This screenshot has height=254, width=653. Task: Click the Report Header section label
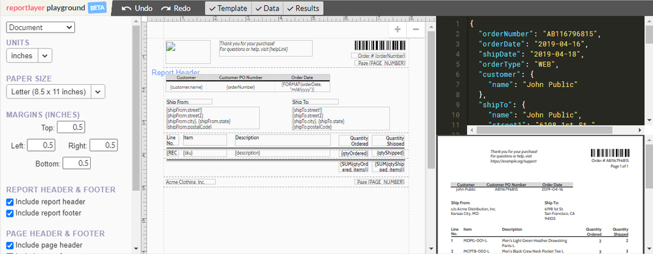tap(175, 72)
